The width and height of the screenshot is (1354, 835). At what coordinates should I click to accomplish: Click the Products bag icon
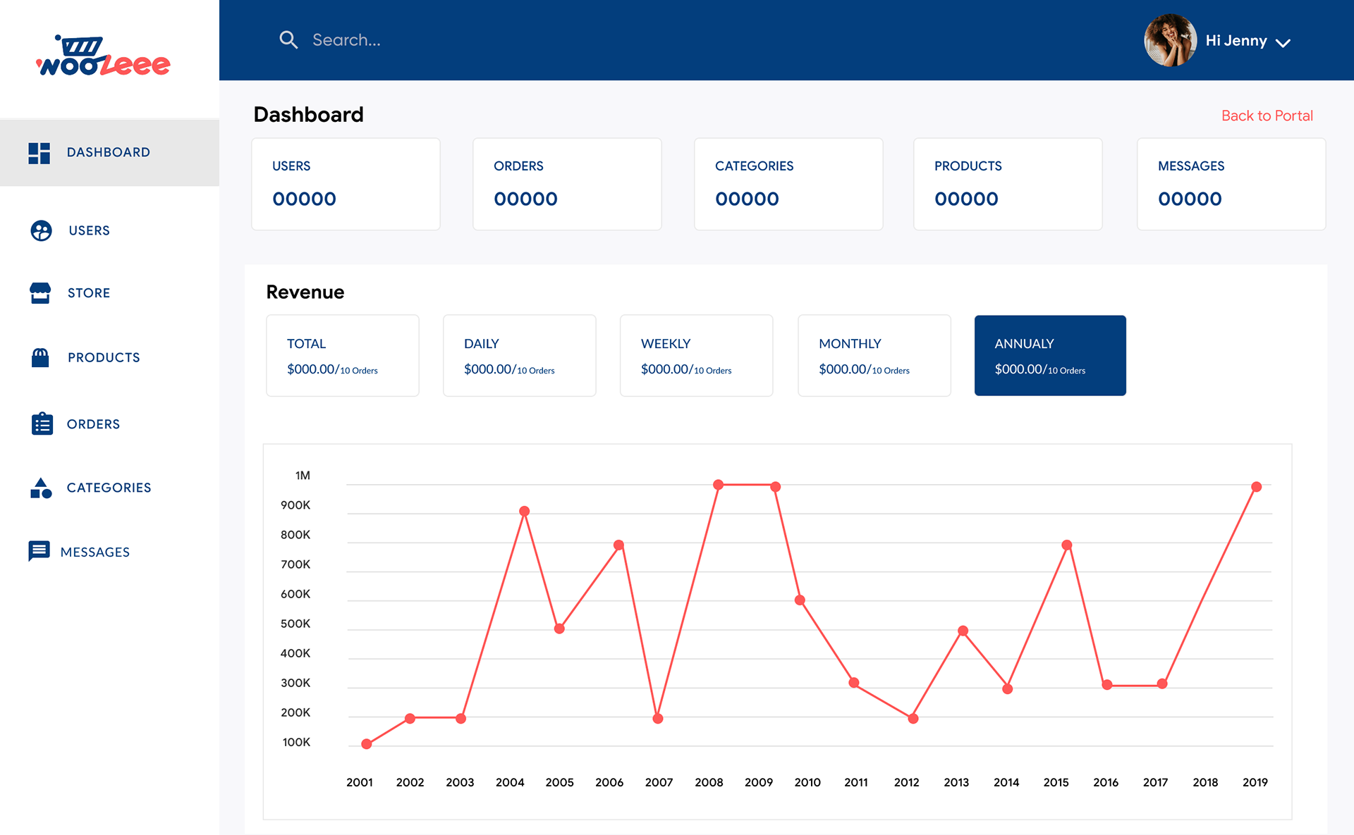point(40,357)
